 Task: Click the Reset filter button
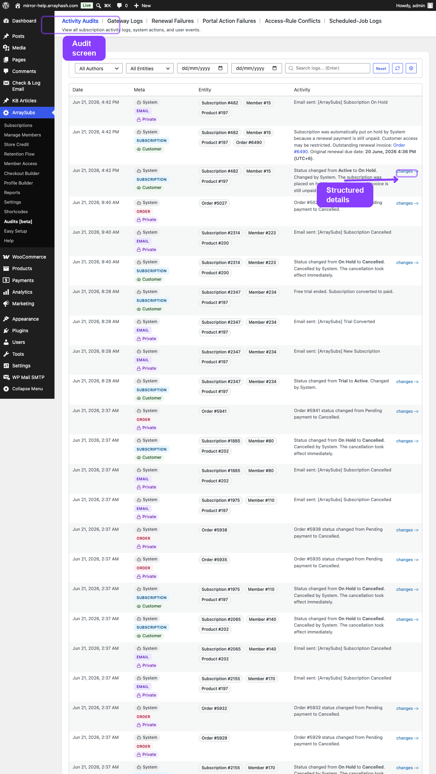(x=381, y=68)
